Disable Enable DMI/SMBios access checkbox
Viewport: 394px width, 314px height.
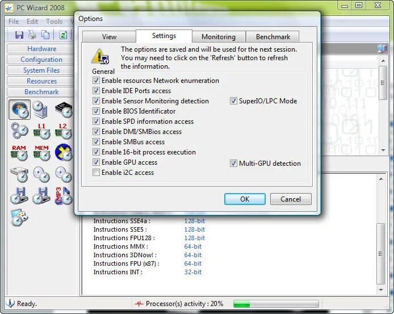pyautogui.click(x=96, y=132)
